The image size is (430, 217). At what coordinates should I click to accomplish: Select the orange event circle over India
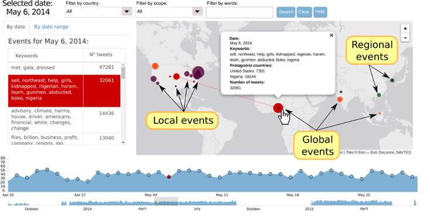coord(340,99)
